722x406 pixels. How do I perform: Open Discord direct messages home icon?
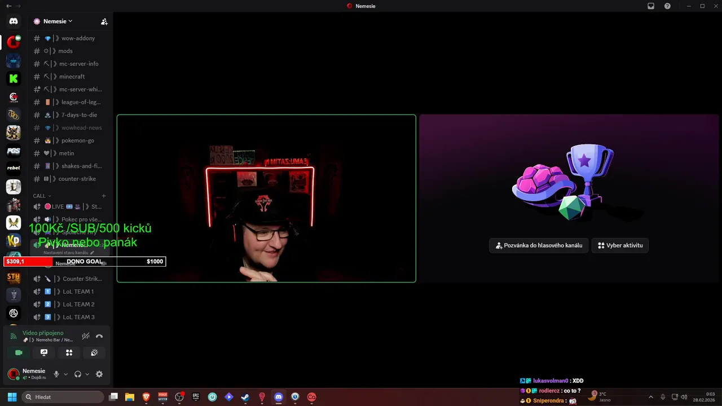(x=14, y=21)
